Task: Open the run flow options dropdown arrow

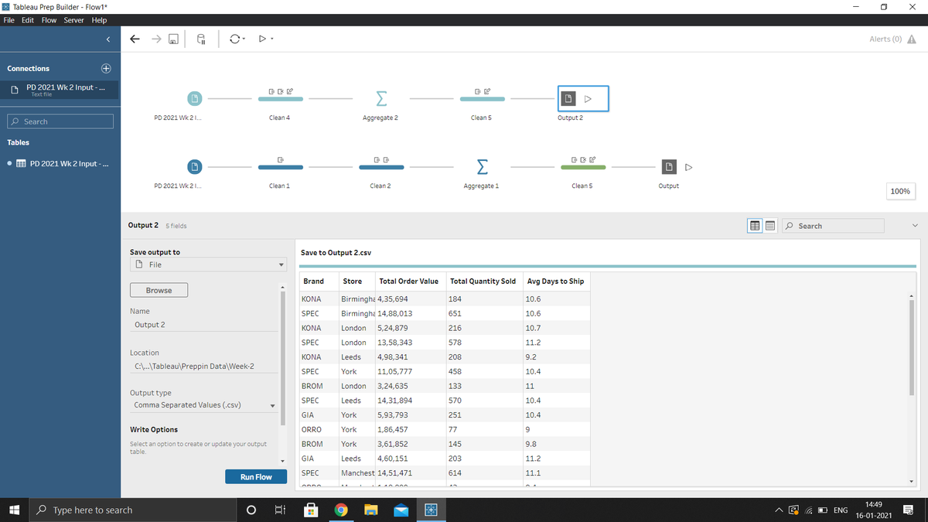Action: coord(272,39)
